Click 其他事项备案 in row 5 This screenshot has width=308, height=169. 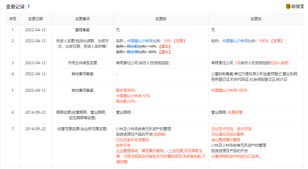coord(82,90)
